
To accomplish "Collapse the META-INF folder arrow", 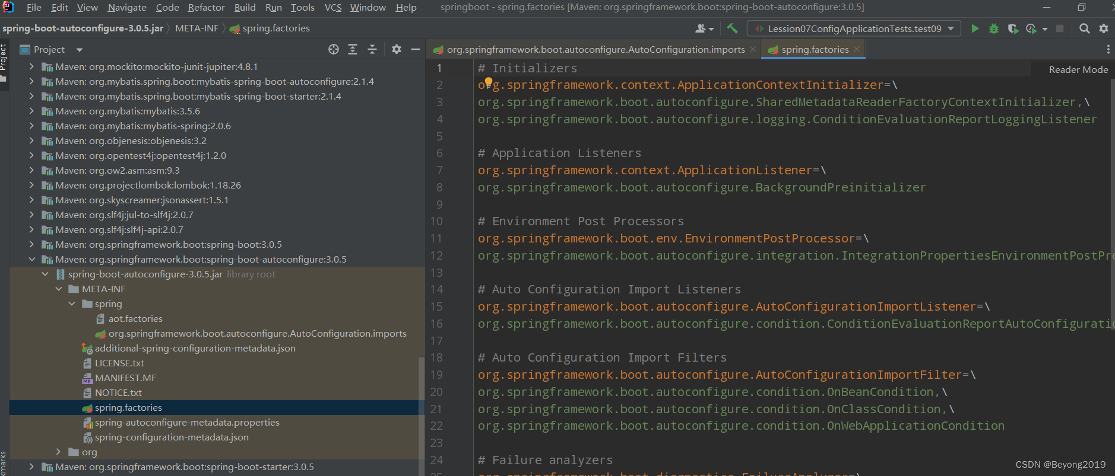I will click(x=59, y=289).
